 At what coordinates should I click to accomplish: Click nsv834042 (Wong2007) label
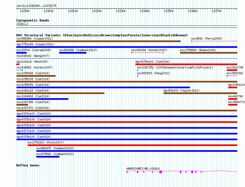click(x=33, y=56)
